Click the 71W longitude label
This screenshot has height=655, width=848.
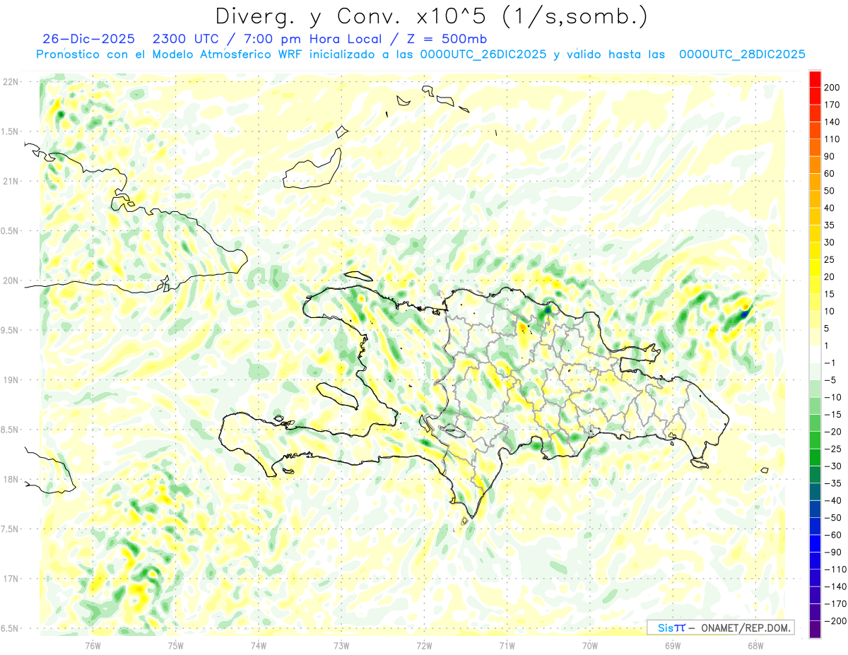tap(507, 644)
